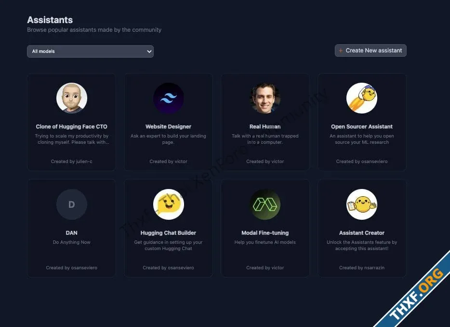The height and width of the screenshot is (327, 450).
Task: Open Hugging Chat Builder card description
Action: (168, 245)
